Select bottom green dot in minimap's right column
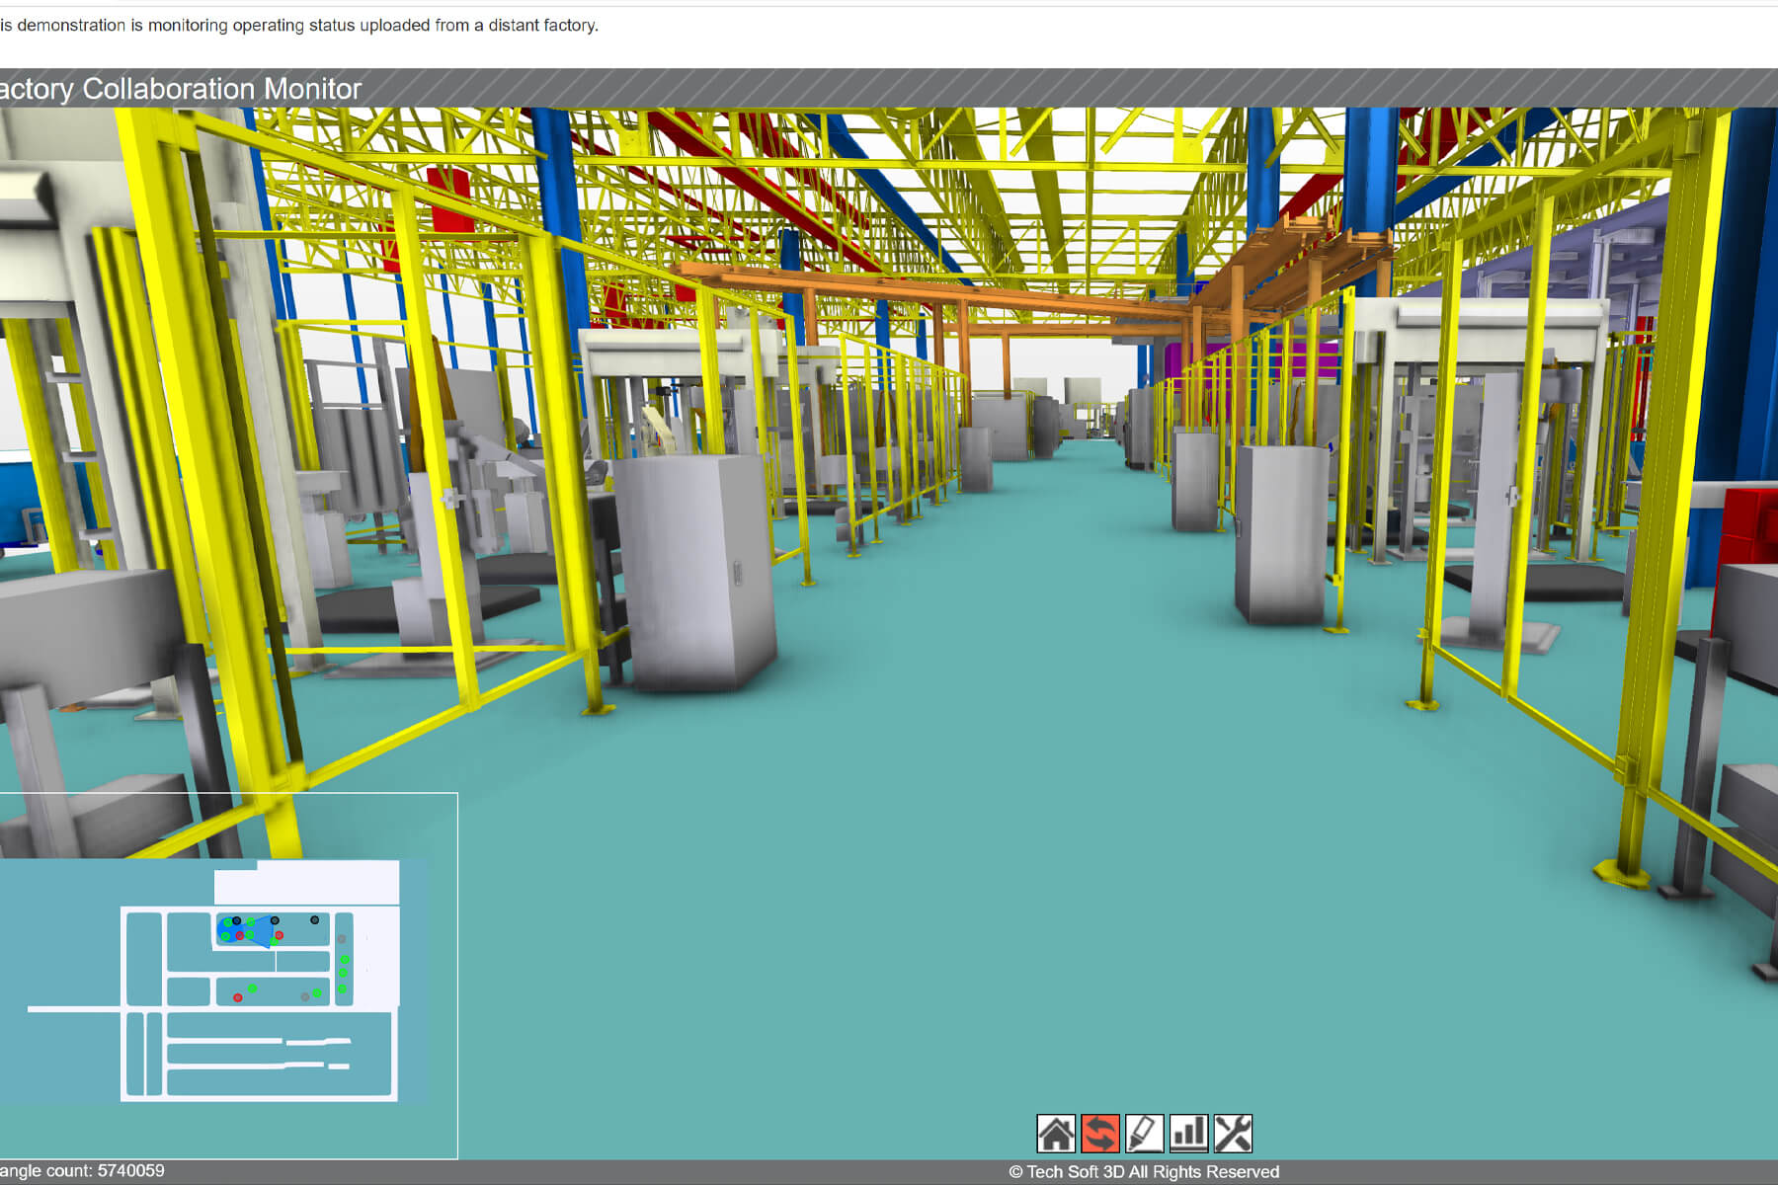 [343, 988]
